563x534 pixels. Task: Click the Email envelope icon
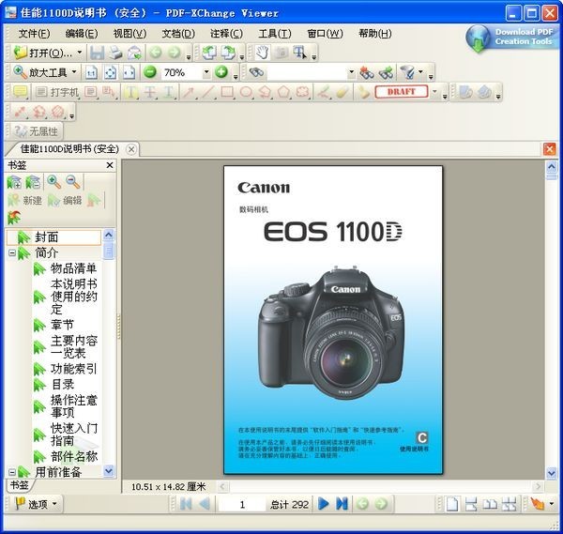tap(134, 53)
